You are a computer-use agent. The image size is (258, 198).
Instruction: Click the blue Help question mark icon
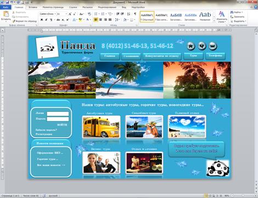pos(256,7)
